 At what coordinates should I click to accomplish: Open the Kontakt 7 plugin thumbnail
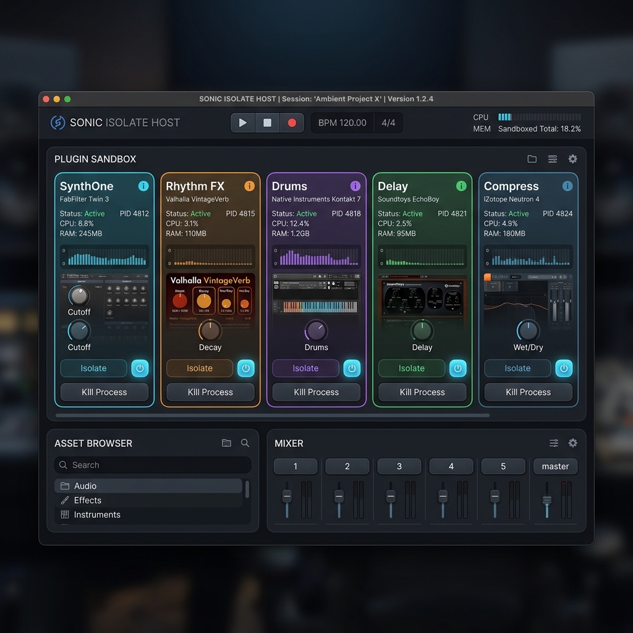click(x=316, y=295)
